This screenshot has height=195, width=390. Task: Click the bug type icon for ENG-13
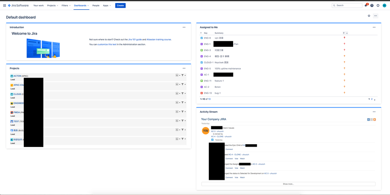click(201, 93)
